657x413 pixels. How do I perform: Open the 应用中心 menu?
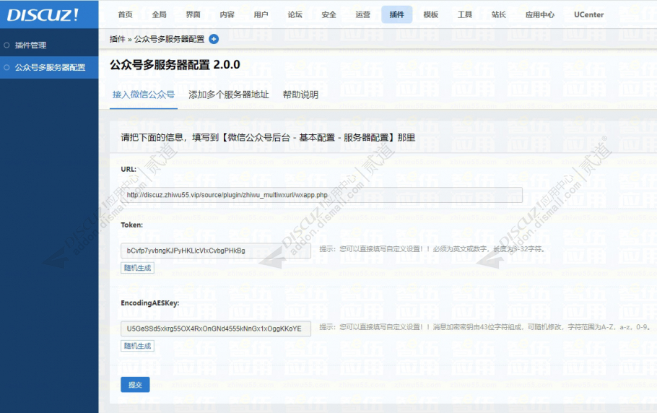540,14
